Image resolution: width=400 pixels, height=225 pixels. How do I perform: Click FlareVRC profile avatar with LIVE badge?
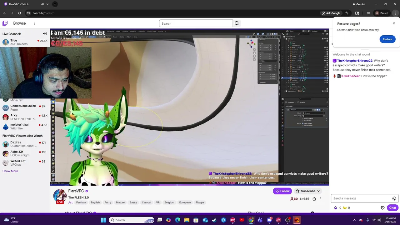pyautogui.click(x=60, y=196)
